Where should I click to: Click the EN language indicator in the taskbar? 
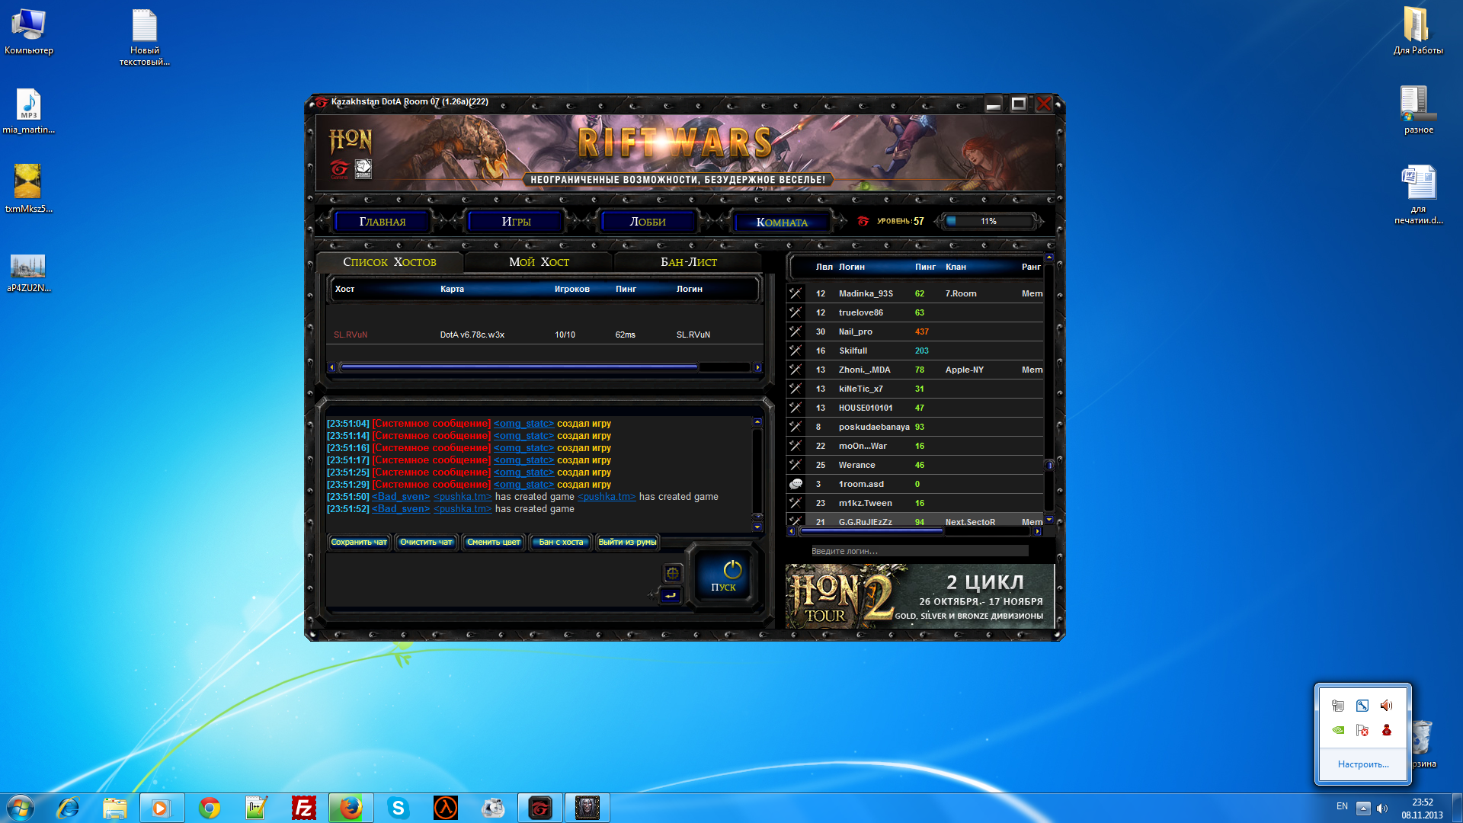click(x=1342, y=806)
